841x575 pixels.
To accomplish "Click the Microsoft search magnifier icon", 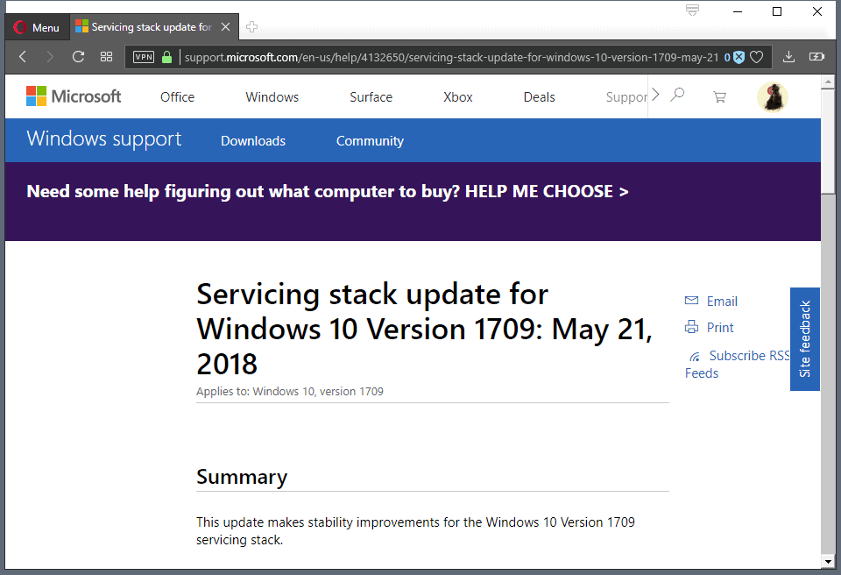I will [678, 96].
